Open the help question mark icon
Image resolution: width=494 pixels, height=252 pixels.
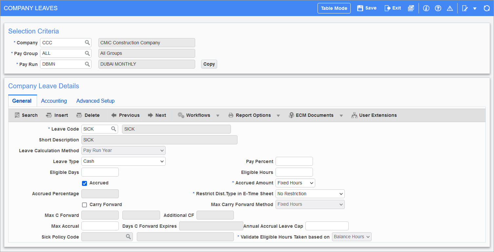(438, 8)
